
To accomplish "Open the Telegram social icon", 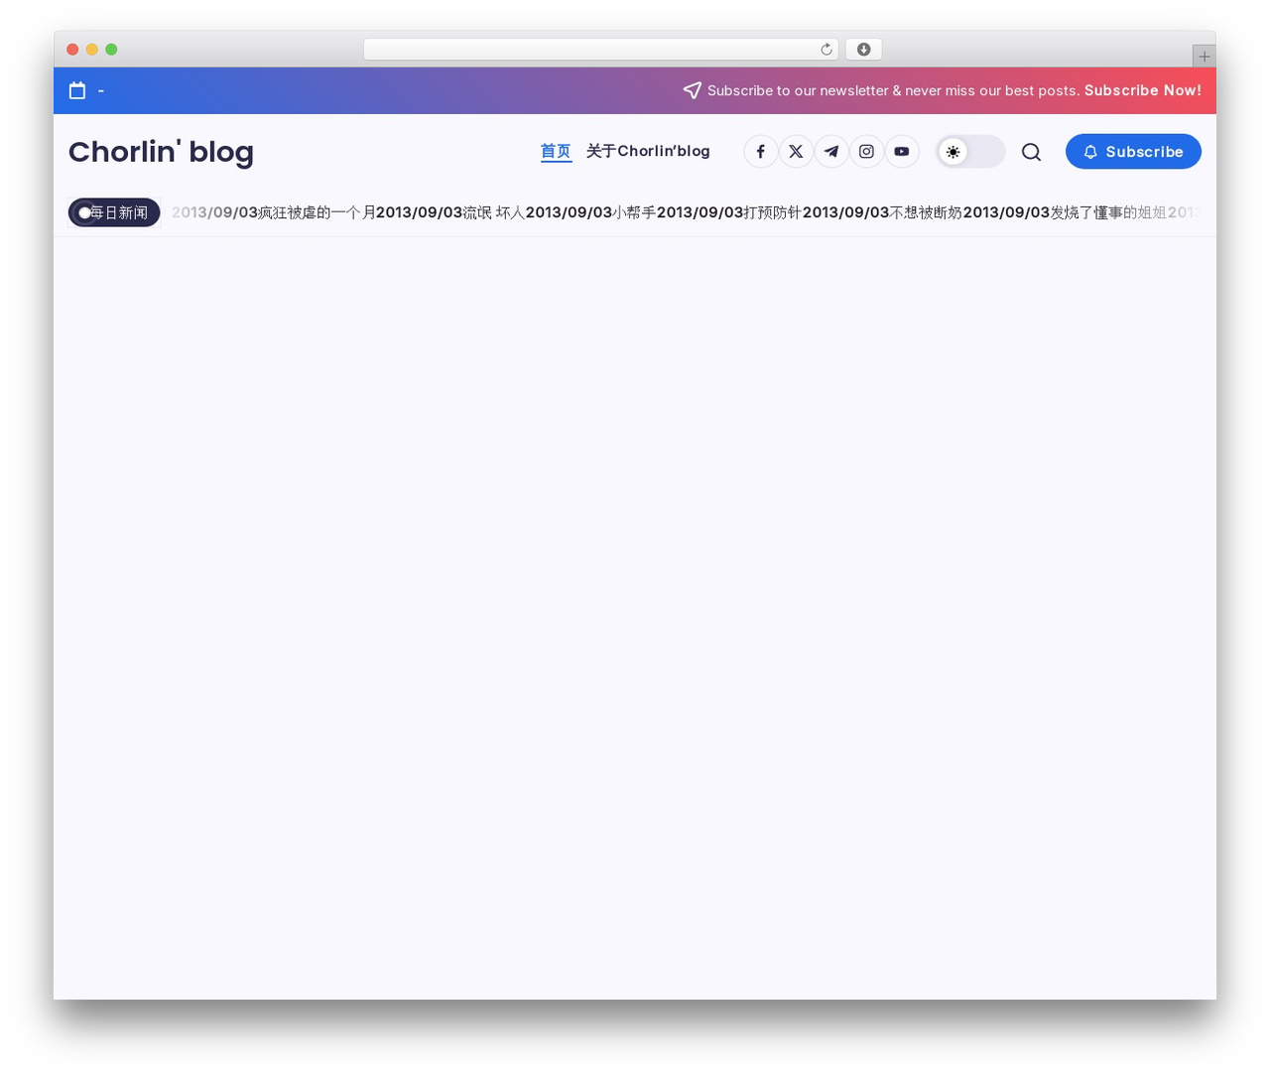I will click(x=831, y=152).
